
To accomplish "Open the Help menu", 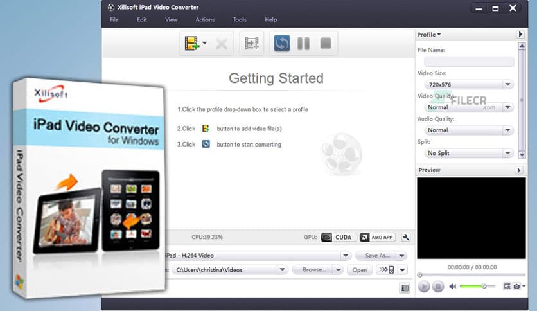I will [270, 19].
